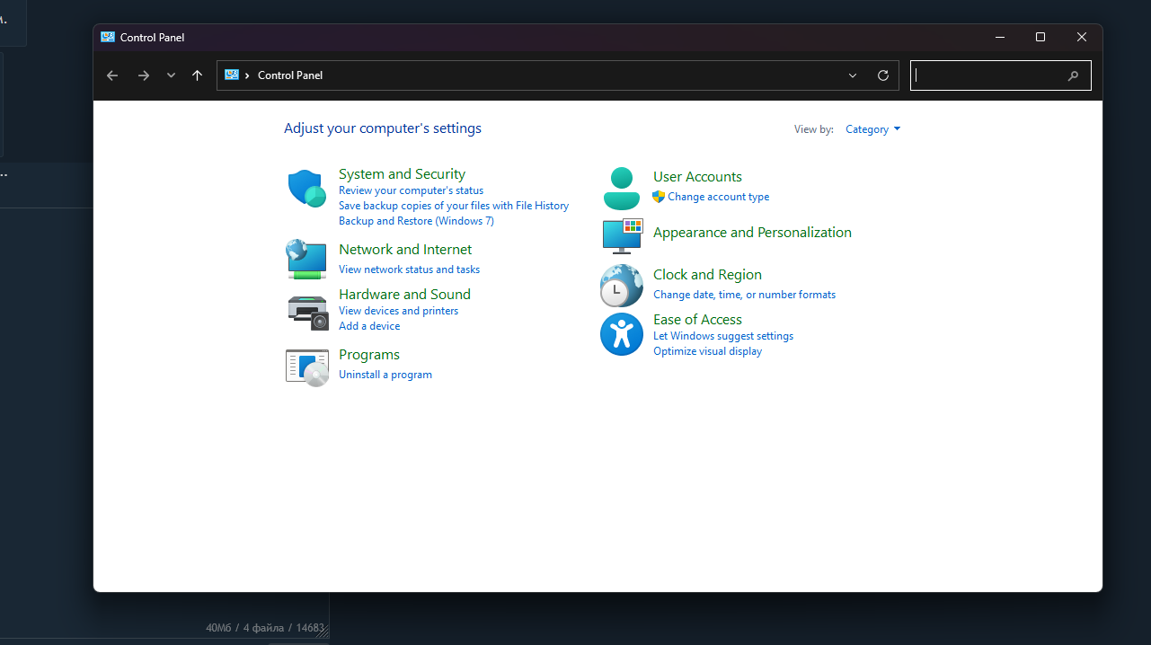
Task: Go forward using the forward arrow
Action: [144, 75]
